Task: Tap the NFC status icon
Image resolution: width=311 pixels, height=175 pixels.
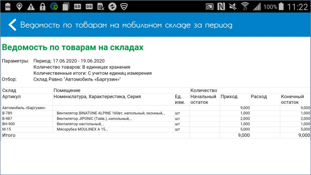Action: pyautogui.click(x=221, y=7)
